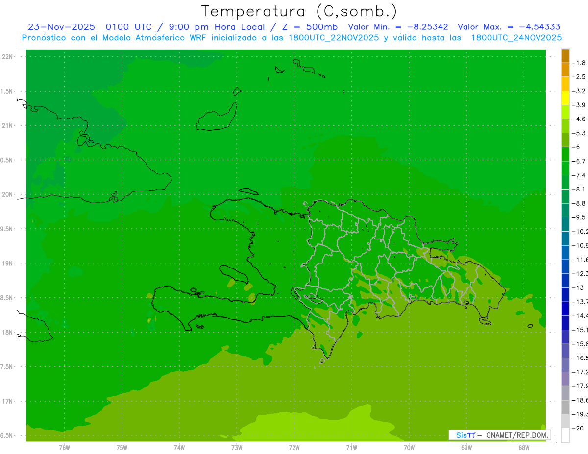Click the '1800UTC_22NOV2025' initialization time
This screenshot has width=588, height=454.
[334, 38]
